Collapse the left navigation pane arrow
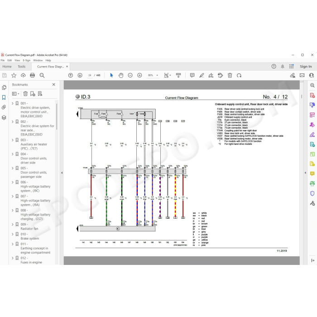Image resolution: width=317 pixels, height=317 pixels. [62, 173]
